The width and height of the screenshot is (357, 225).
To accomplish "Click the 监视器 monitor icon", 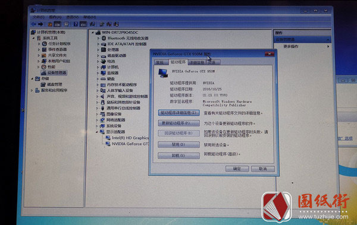I will click(104, 73).
